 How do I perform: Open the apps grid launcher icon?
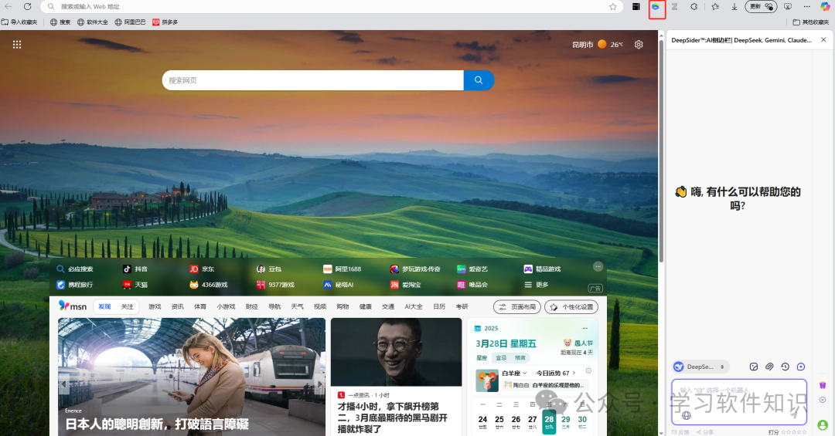click(17, 45)
